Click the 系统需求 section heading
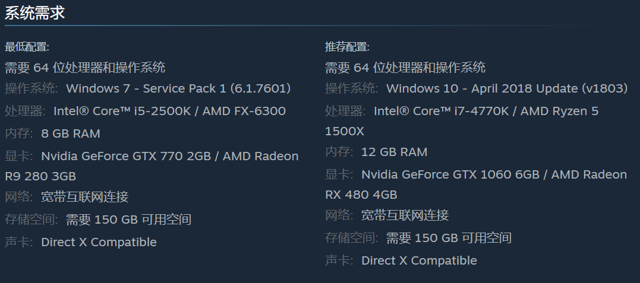The image size is (640, 283). (34, 13)
